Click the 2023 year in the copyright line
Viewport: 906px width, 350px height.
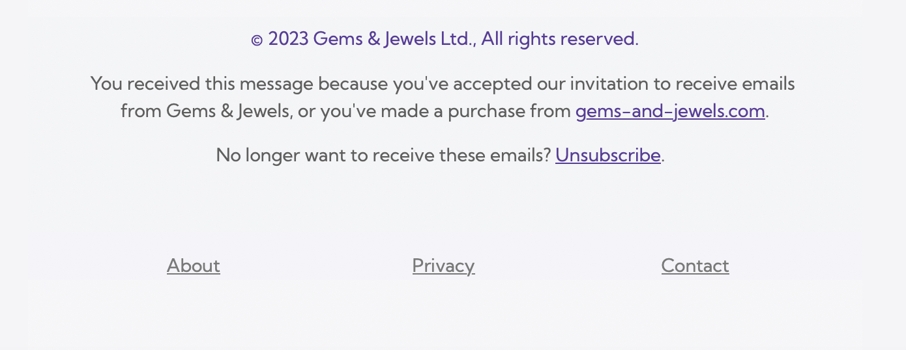pyautogui.click(x=288, y=38)
